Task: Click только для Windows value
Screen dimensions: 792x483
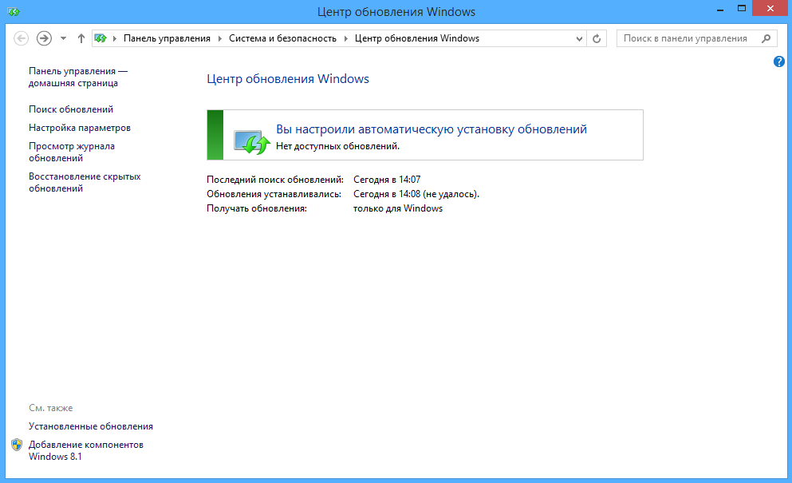Action: (x=398, y=208)
